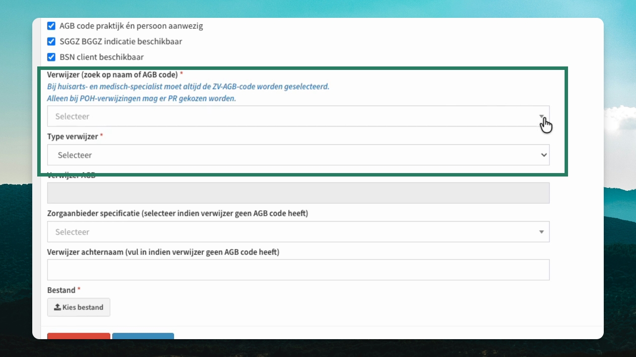The height and width of the screenshot is (357, 636).
Task: Click the blue button at the form bottom
Action: click(x=143, y=336)
